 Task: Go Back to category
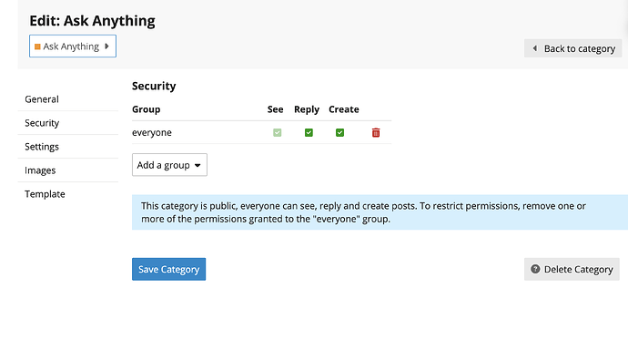(572, 48)
